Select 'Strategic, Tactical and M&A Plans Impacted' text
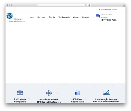Image resolution: width=131 pixels, height=111 pixels. (106, 101)
